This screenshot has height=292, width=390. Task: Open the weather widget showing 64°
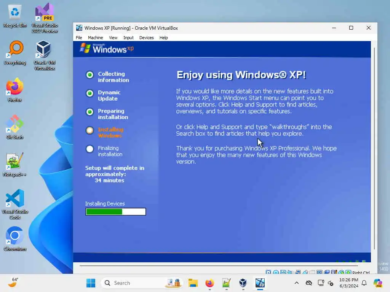tap(13, 283)
